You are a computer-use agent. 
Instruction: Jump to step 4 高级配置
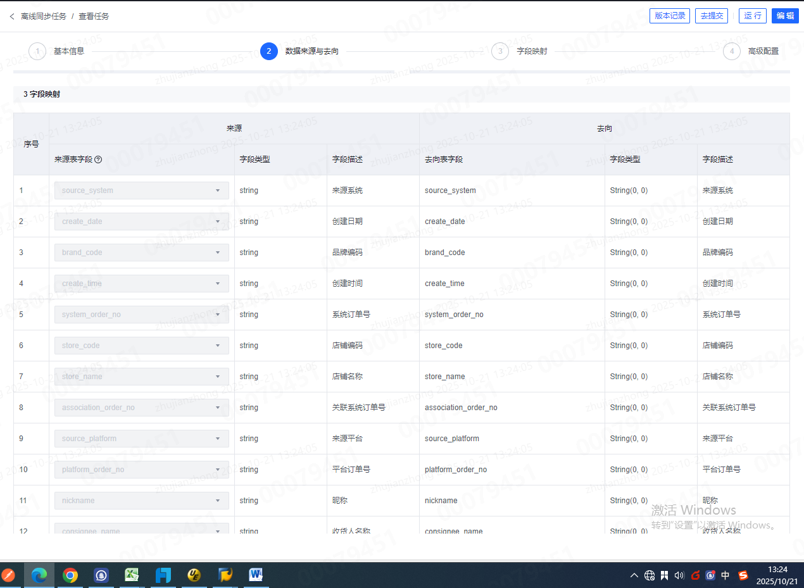(x=732, y=51)
